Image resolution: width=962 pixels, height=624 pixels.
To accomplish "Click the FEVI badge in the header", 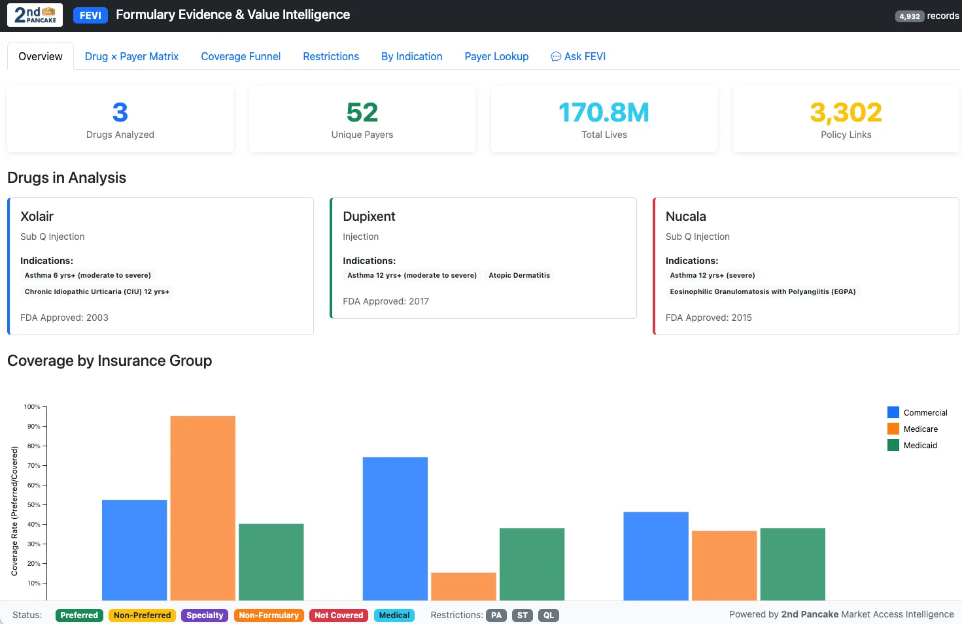I will pos(90,15).
